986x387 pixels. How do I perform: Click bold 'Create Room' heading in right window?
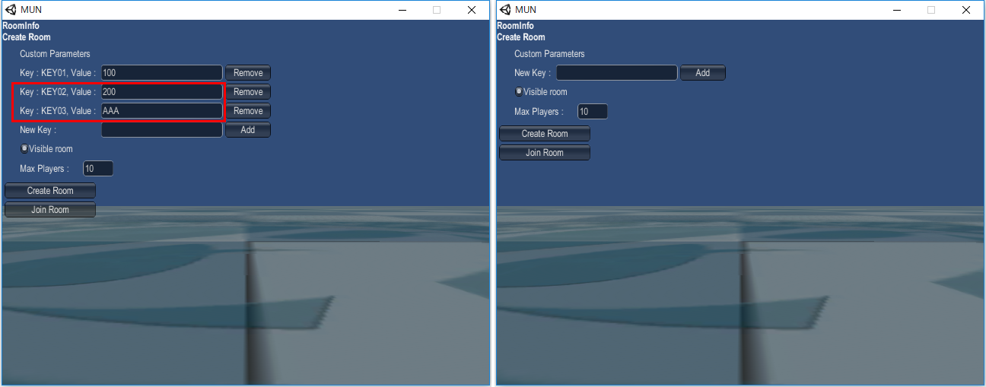pyautogui.click(x=521, y=37)
